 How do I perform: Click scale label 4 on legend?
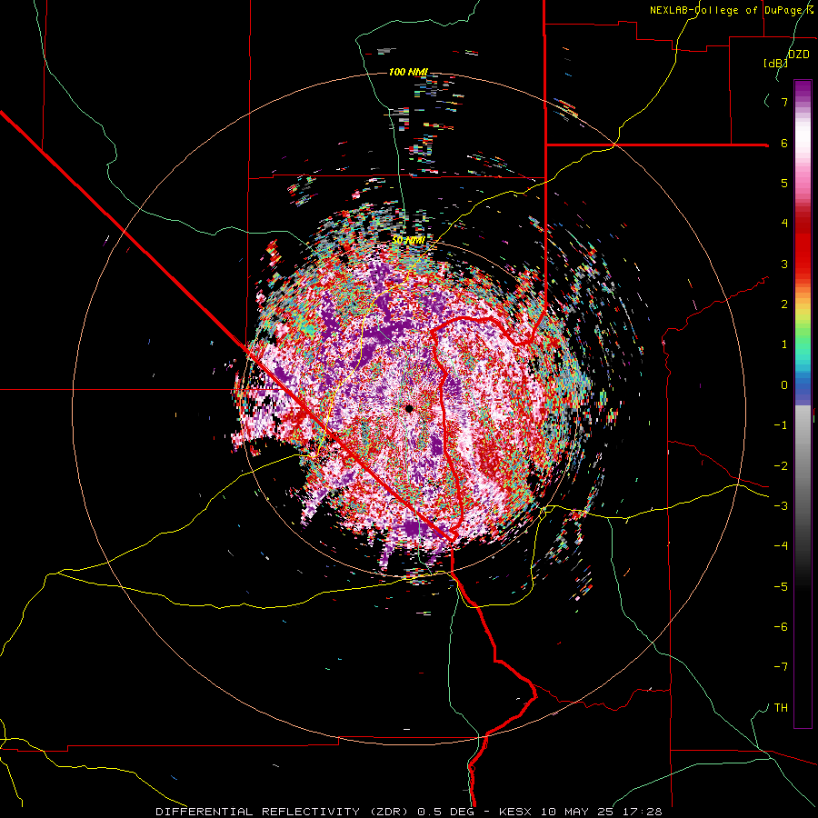point(784,224)
